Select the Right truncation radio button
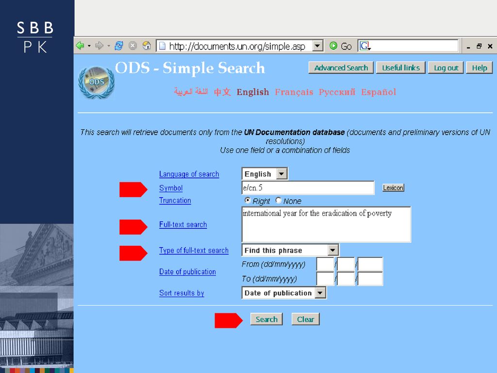 [248, 201]
